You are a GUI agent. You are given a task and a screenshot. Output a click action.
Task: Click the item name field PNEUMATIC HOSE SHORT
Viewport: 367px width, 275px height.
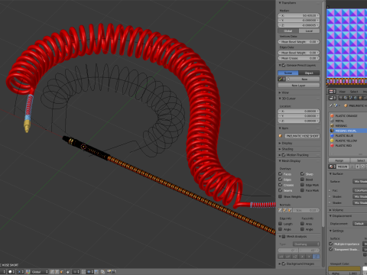302,136
